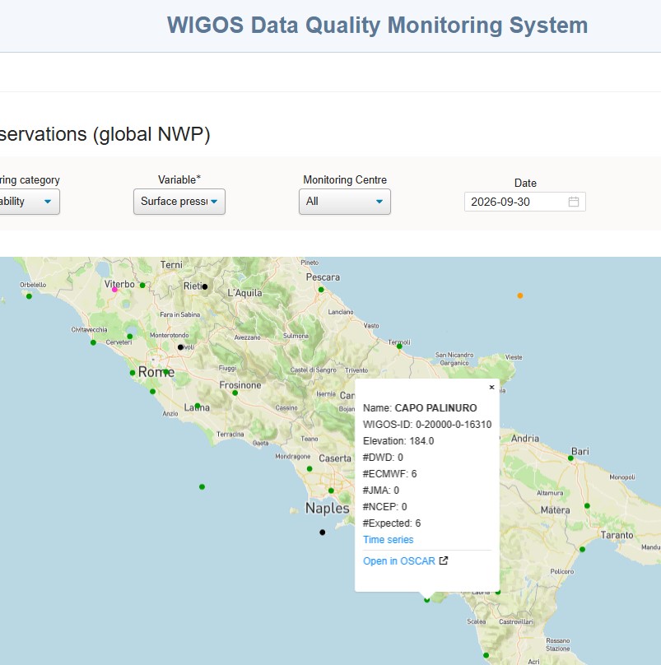The image size is (661, 665).
Task: Click the #Expected: 6 line
Action: 392,523
